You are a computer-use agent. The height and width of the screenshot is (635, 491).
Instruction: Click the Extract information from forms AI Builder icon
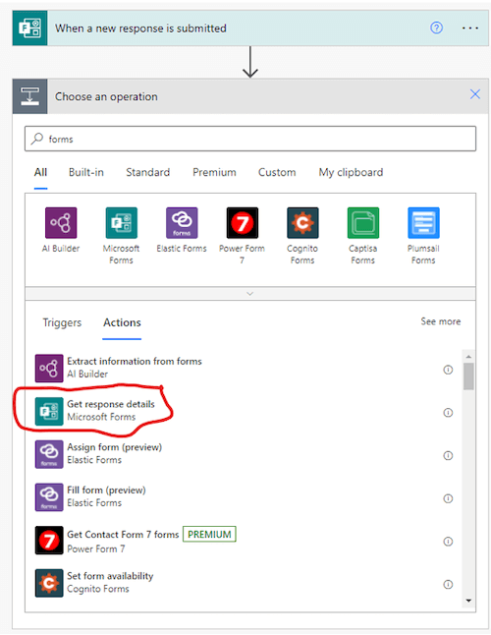[49, 369]
